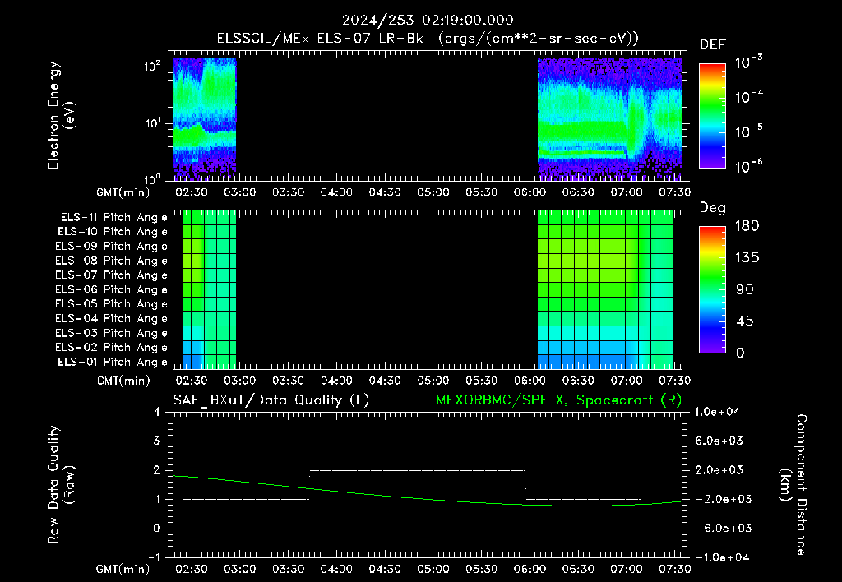Image resolution: width=842 pixels, height=582 pixels.
Task: Click the ELS-07 Pitch Angle row label
Action: coord(111,275)
